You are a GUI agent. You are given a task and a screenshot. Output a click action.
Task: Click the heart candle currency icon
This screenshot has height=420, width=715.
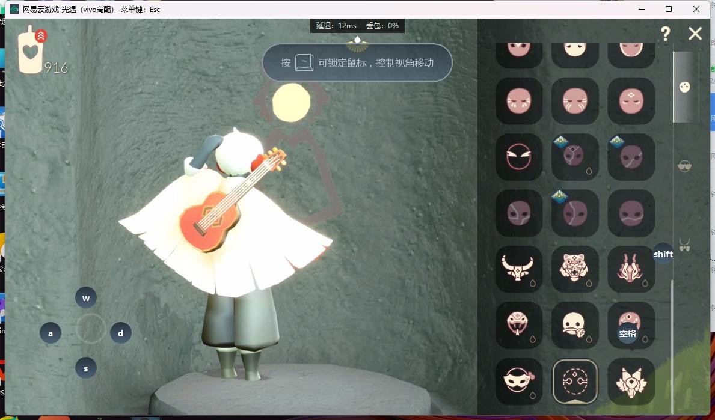31,50
